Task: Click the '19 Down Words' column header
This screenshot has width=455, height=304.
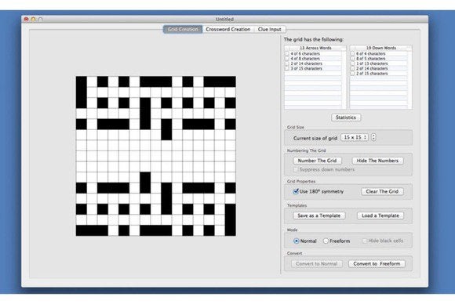Action: [380, 48]
